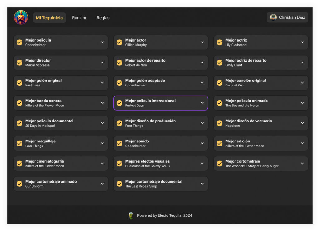Click the checkmark icon beside Mejor película
Image resolution: width=320 pixels, height=232 pixels.
(x=19, y=42)
